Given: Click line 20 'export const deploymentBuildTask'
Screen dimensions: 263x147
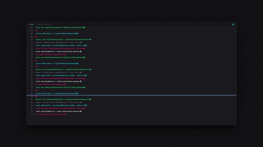Looking at the screenshot, I should click(x=63, y=69).
